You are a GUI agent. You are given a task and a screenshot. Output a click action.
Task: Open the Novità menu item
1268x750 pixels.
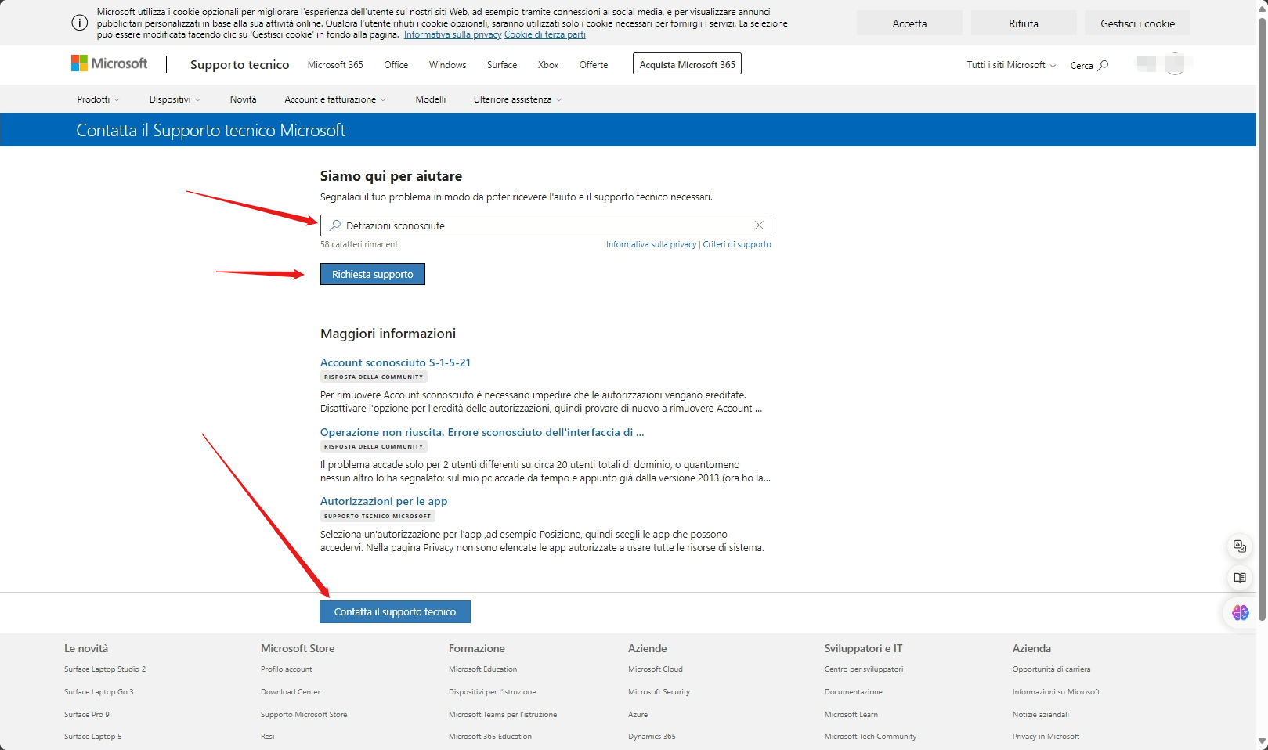(243, 99)
